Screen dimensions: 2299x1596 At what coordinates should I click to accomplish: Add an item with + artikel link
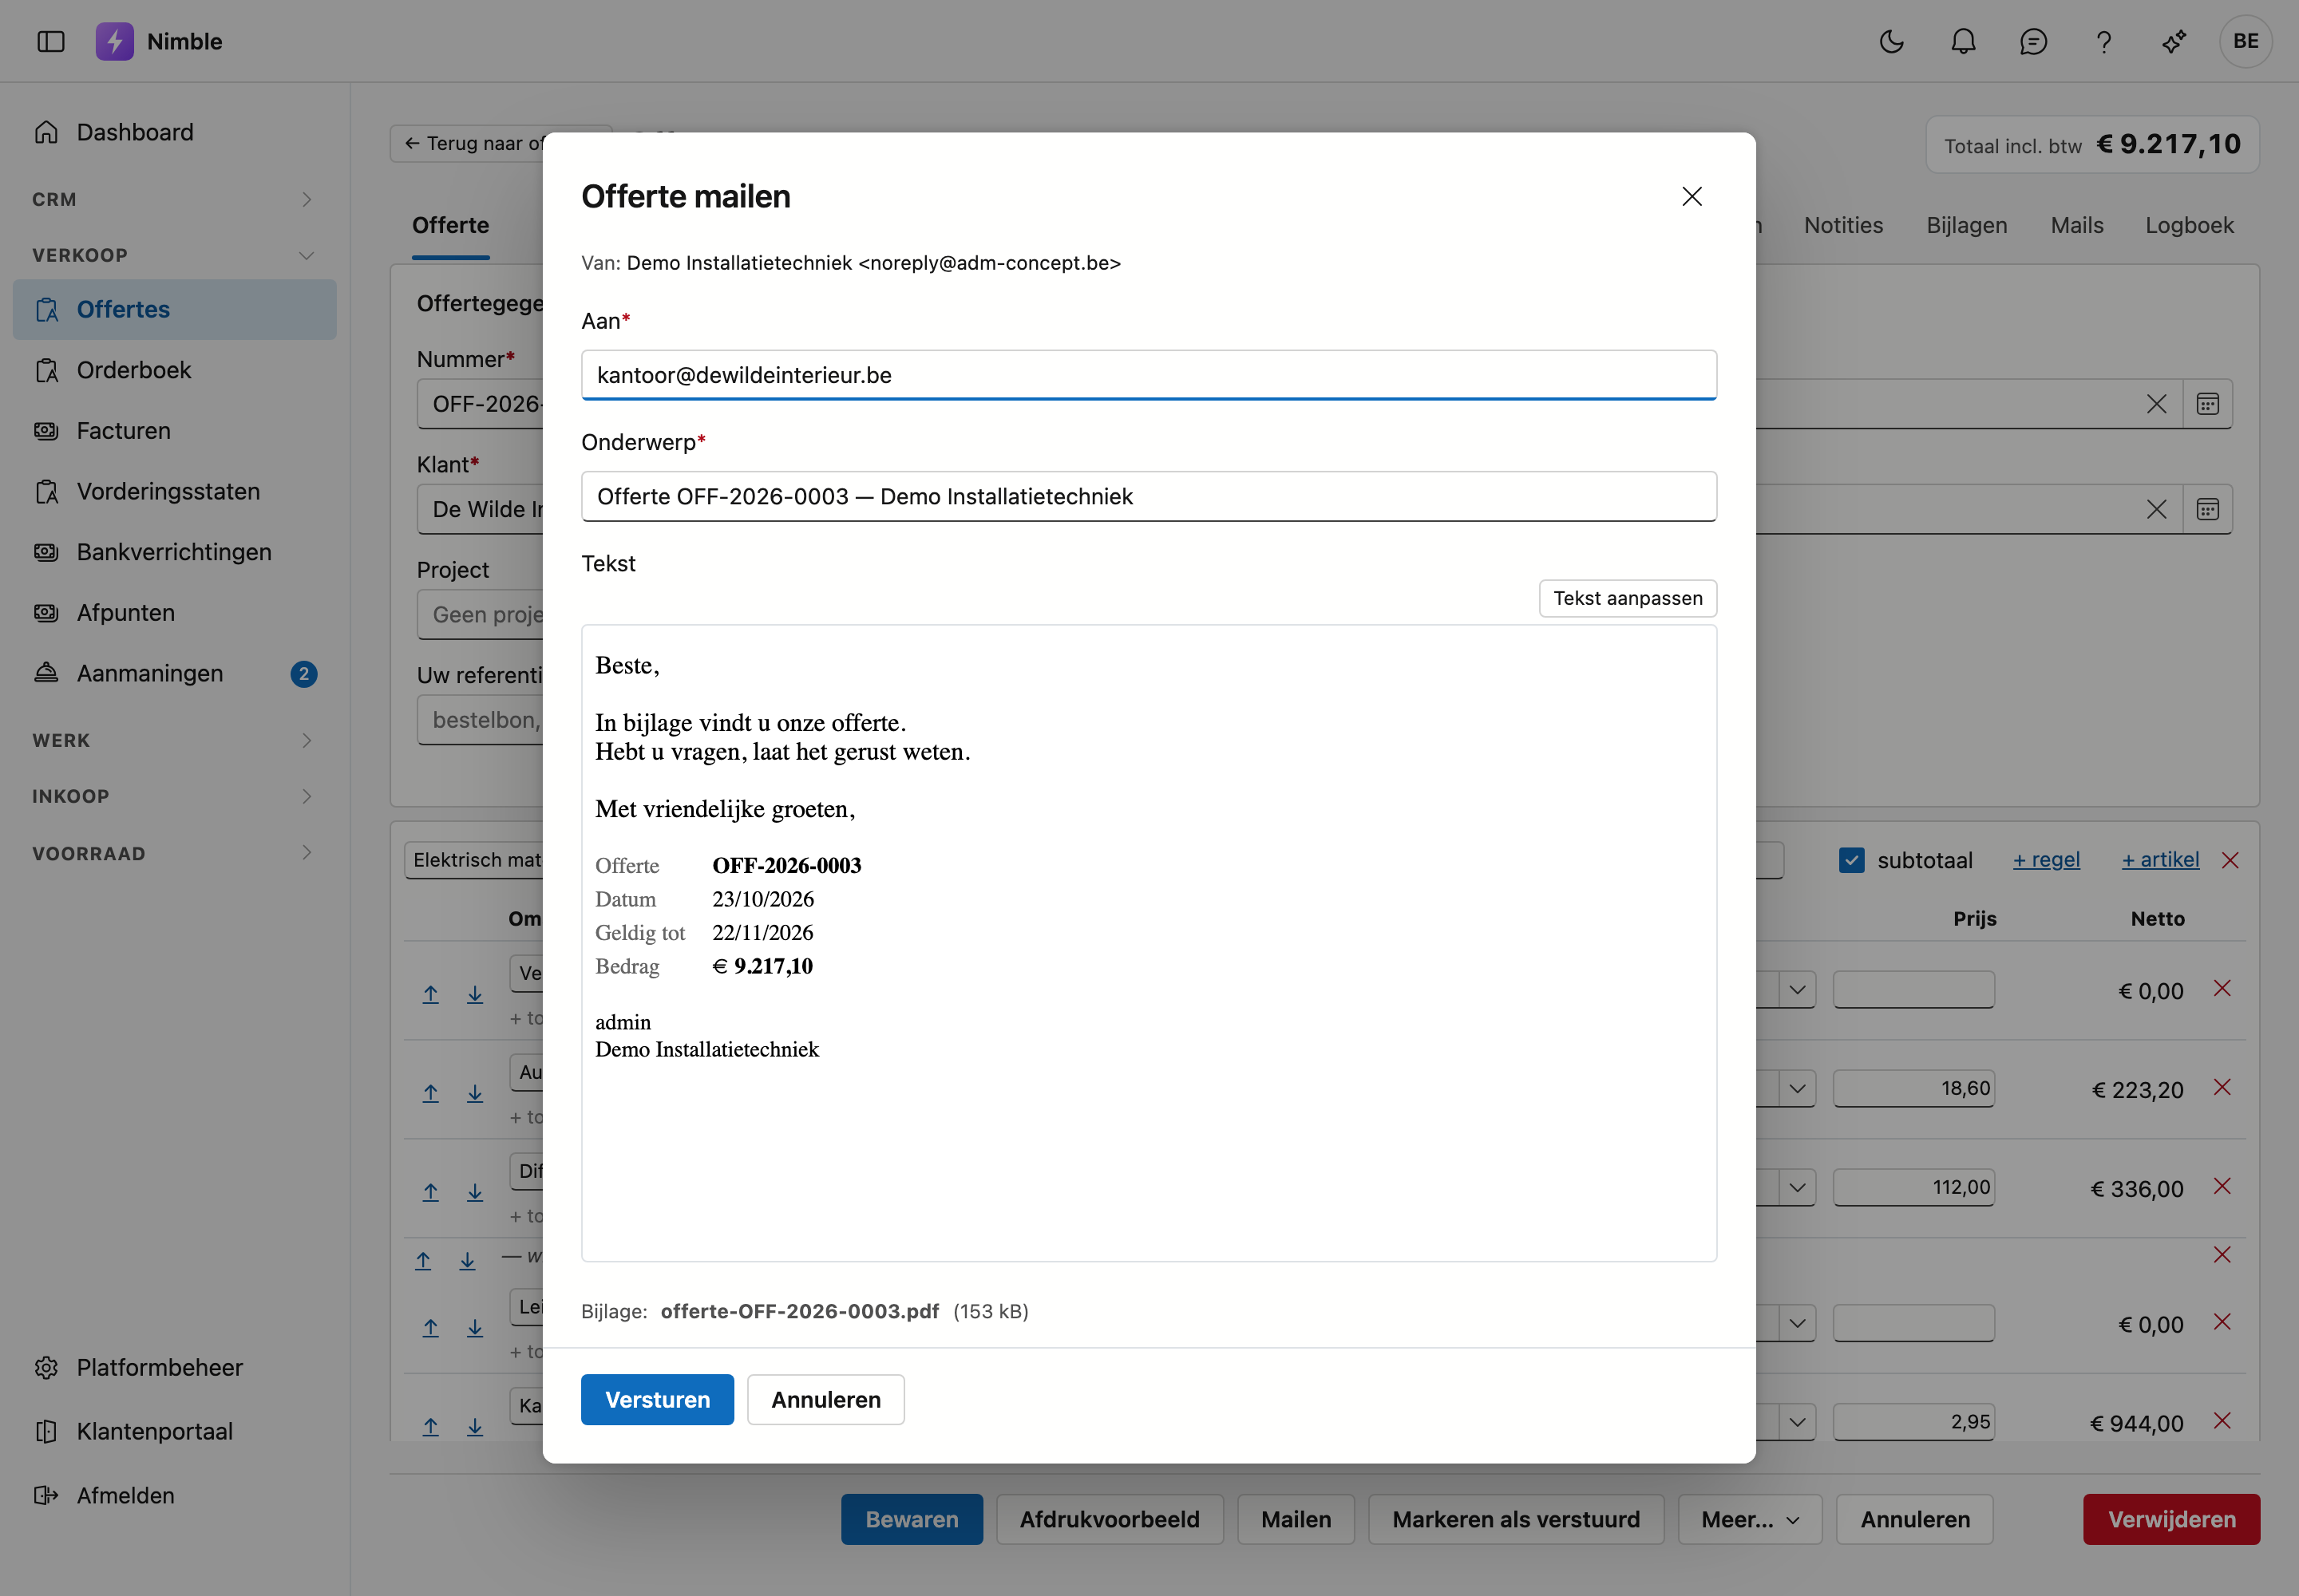2159,860
